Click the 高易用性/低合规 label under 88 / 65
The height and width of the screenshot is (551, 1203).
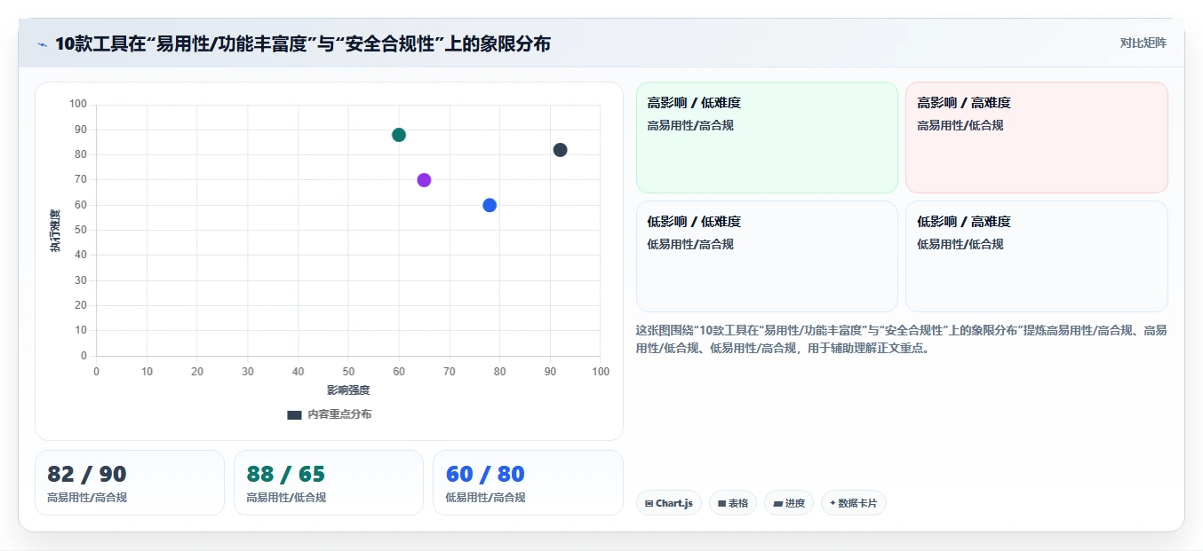coord(286,498)
